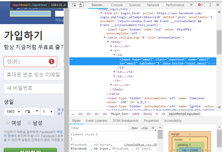Select hidden input node named timezone
222x152 pixels.
[x=156, y=100]
